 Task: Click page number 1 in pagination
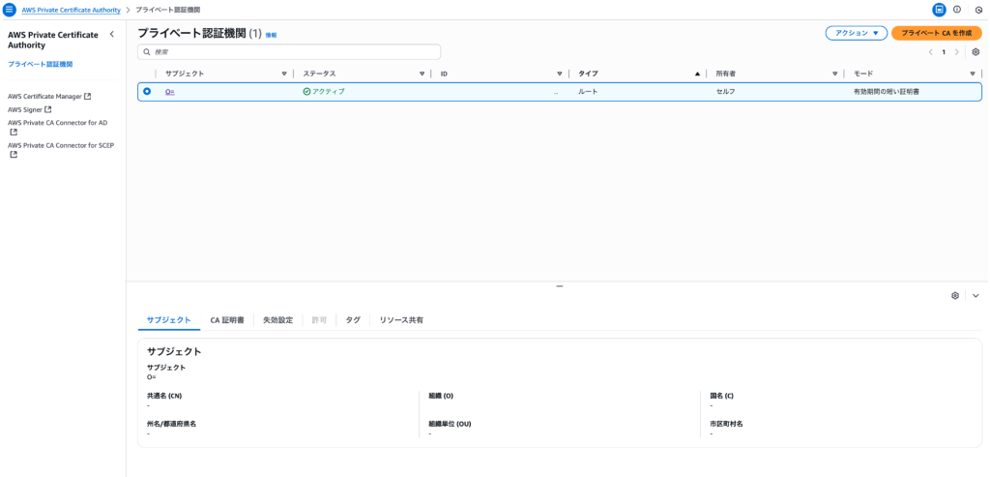pos(944,52)
